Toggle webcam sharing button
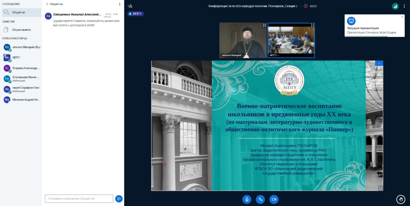 pos(274,199)
